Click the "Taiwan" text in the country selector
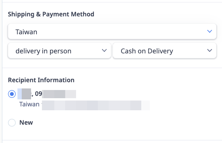This screenshot has width=222, height=143. (x=26, y=32)
